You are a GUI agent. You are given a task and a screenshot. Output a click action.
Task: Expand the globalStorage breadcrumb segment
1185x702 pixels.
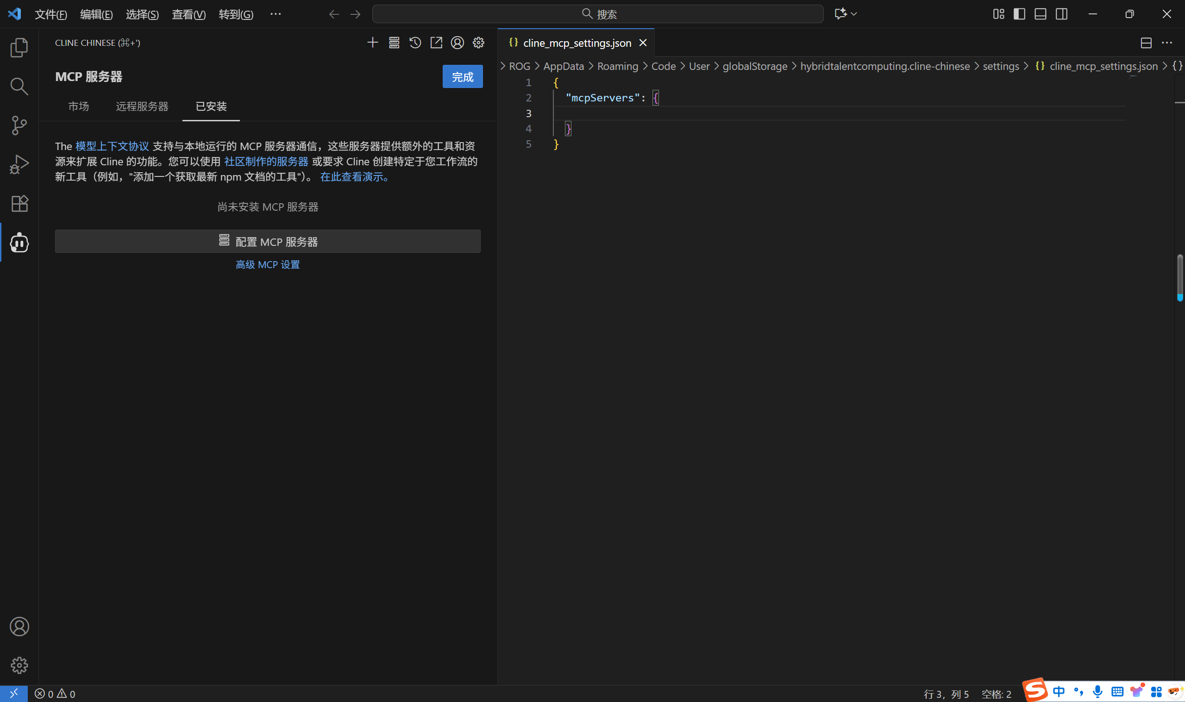pyautogui.click(x=754, y=66)
